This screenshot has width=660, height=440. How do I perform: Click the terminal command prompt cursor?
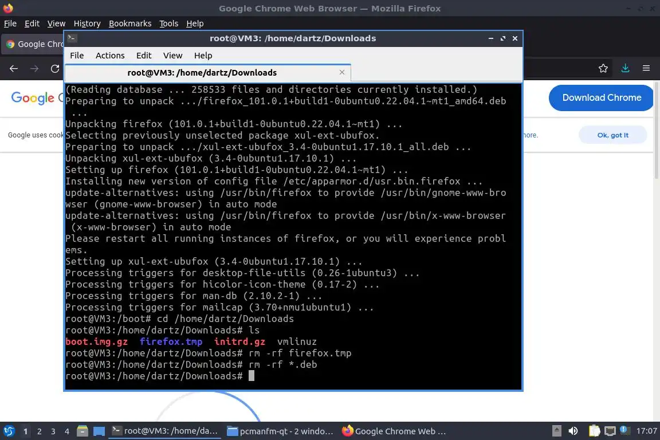click(252, 376)
